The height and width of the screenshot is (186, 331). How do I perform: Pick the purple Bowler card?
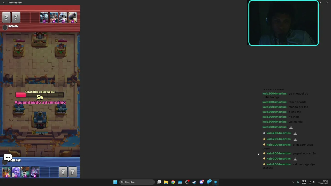[16, 172]
